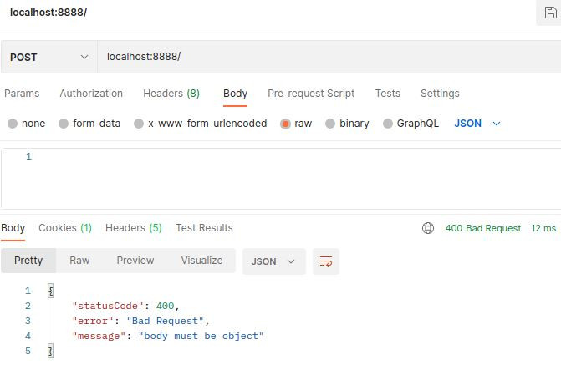Click the save request icon
561x375 pixels.
550,13
